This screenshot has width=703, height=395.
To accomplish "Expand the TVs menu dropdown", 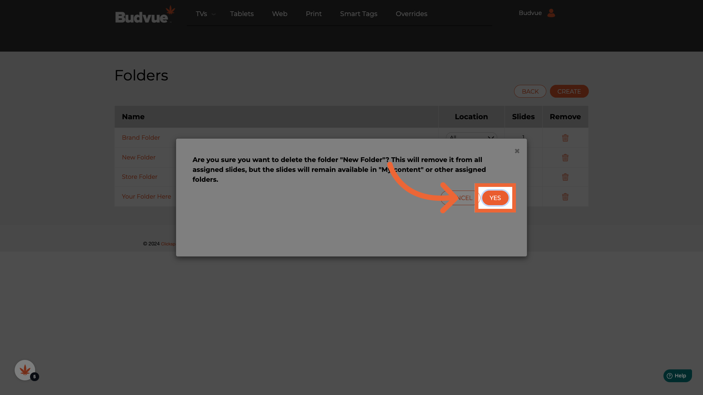I will [205, 14].
